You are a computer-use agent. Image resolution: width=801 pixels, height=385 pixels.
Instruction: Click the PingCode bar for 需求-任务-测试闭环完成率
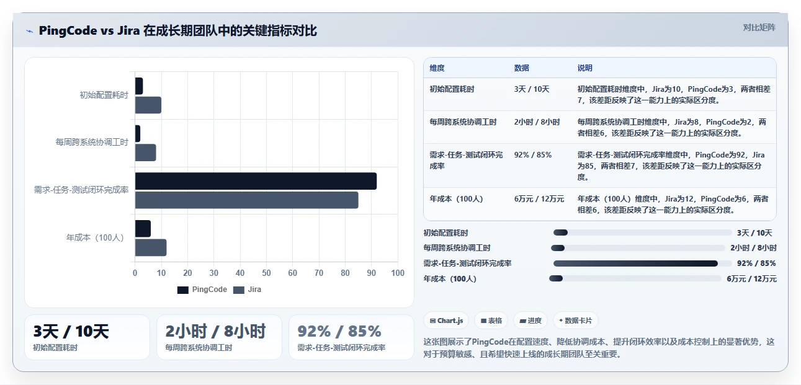(256, 181)
